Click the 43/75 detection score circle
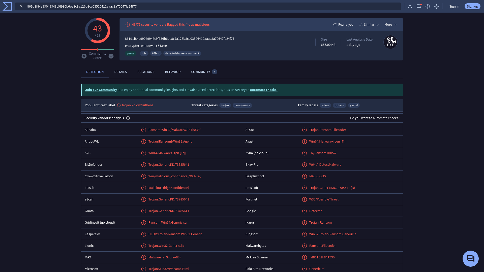The height and width of the screenshot is (272, 484). pos(98,31)
